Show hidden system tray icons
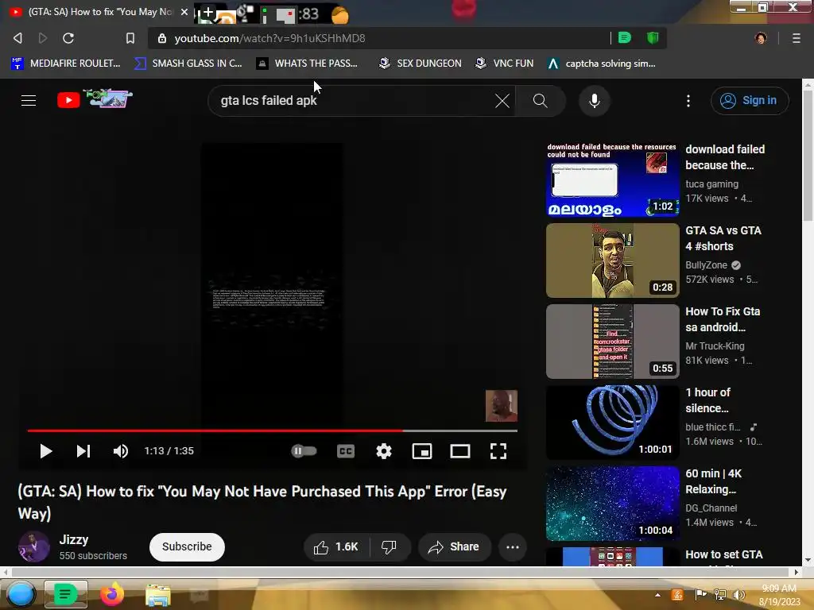814x610 pixels. click(657, 595)
